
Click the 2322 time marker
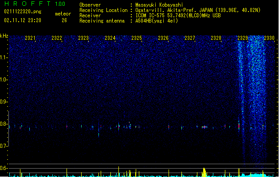57,38
